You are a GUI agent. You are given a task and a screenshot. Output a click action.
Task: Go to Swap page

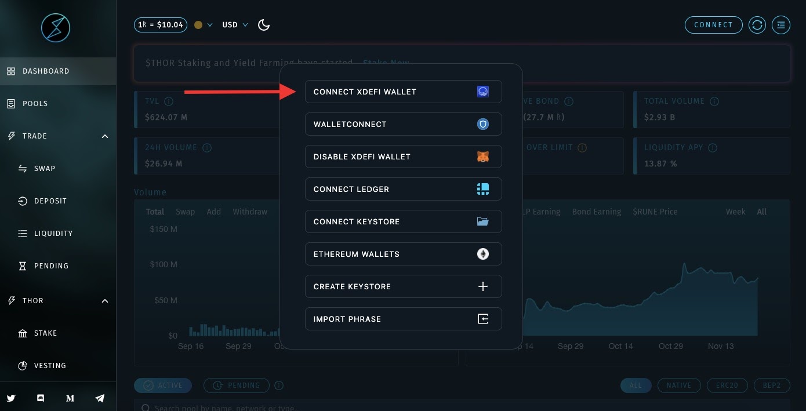(58, 169)
